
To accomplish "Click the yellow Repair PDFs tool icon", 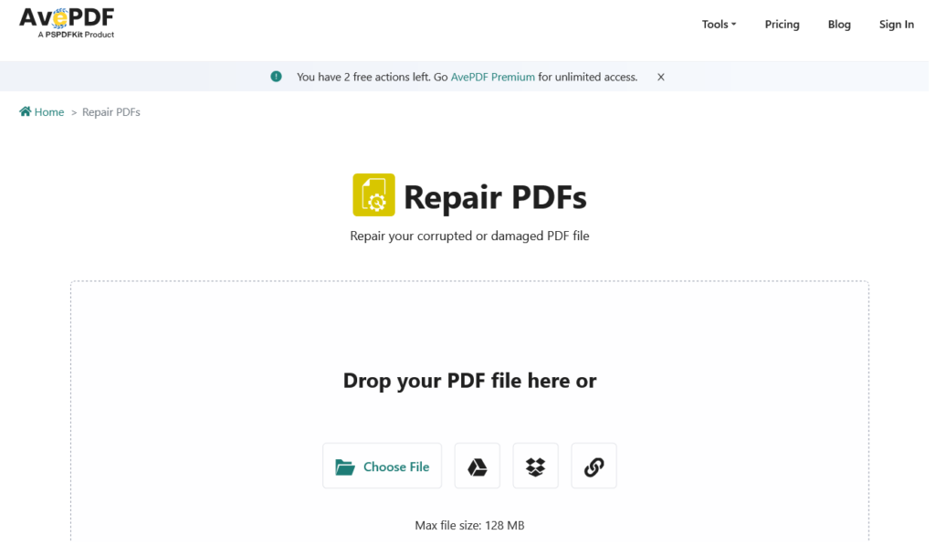I will click(x=373, y=194).
